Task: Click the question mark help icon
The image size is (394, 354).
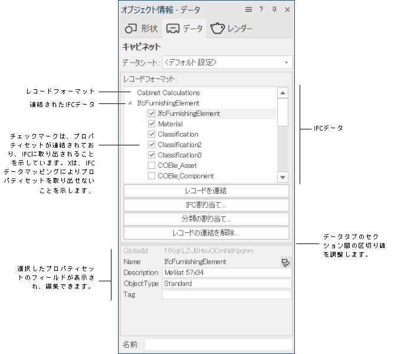Action: [261, 9]
